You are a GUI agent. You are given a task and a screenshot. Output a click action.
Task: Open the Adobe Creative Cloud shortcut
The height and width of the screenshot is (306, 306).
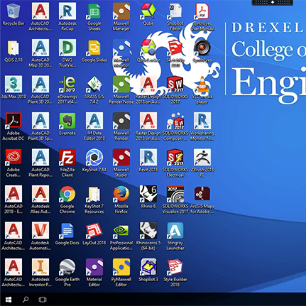[x=13, y=158]
